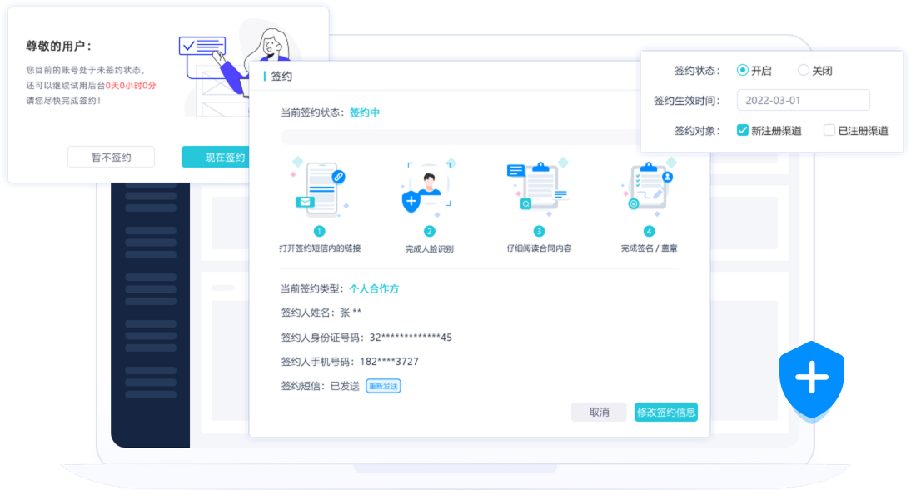This screenshot has height=490, width=911.
Task: Click the signature and seal illustration icon
Action: [648, 187]
